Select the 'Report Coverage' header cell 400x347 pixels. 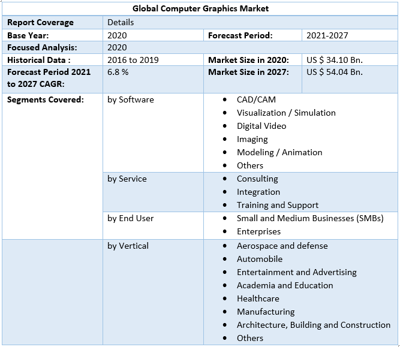click(40, 22)
